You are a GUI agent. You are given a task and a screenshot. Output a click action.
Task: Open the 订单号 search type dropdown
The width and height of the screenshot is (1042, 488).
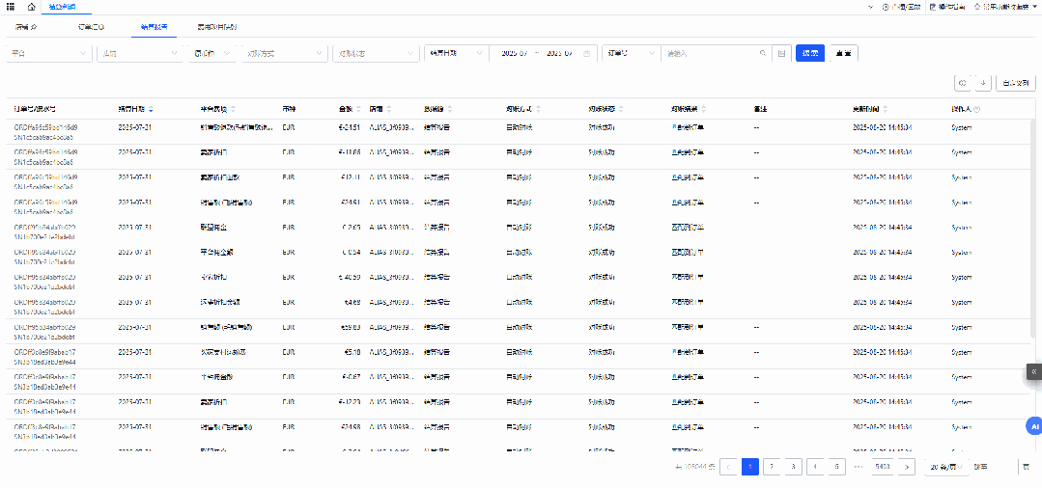pyautogui.click(x=632, y=54)
